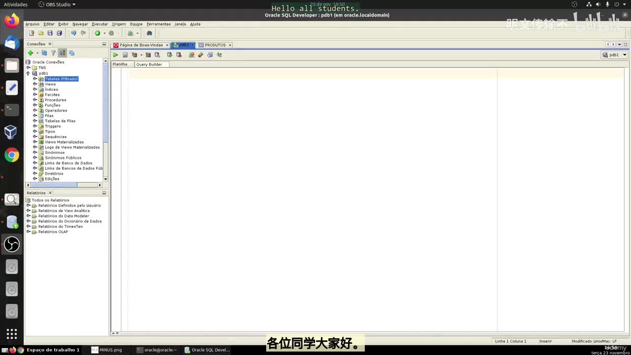Image resolution: width=631 pixels, height=355 pixels.
Task: Open the OBS Studio app menu in top bar
Action: click(57, 4)
